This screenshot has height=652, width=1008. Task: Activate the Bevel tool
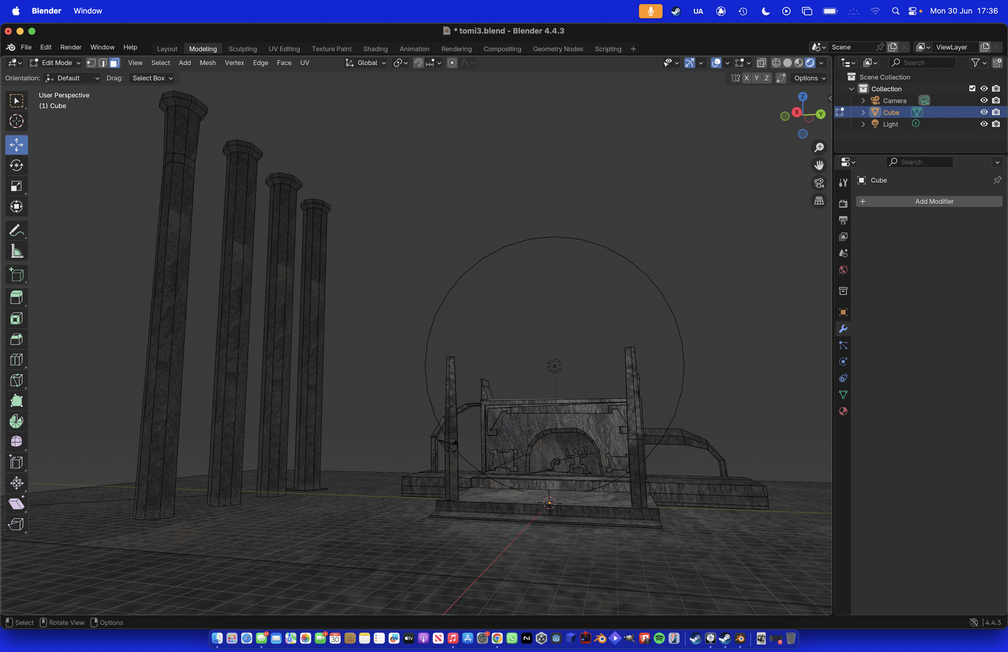(16, 339)
